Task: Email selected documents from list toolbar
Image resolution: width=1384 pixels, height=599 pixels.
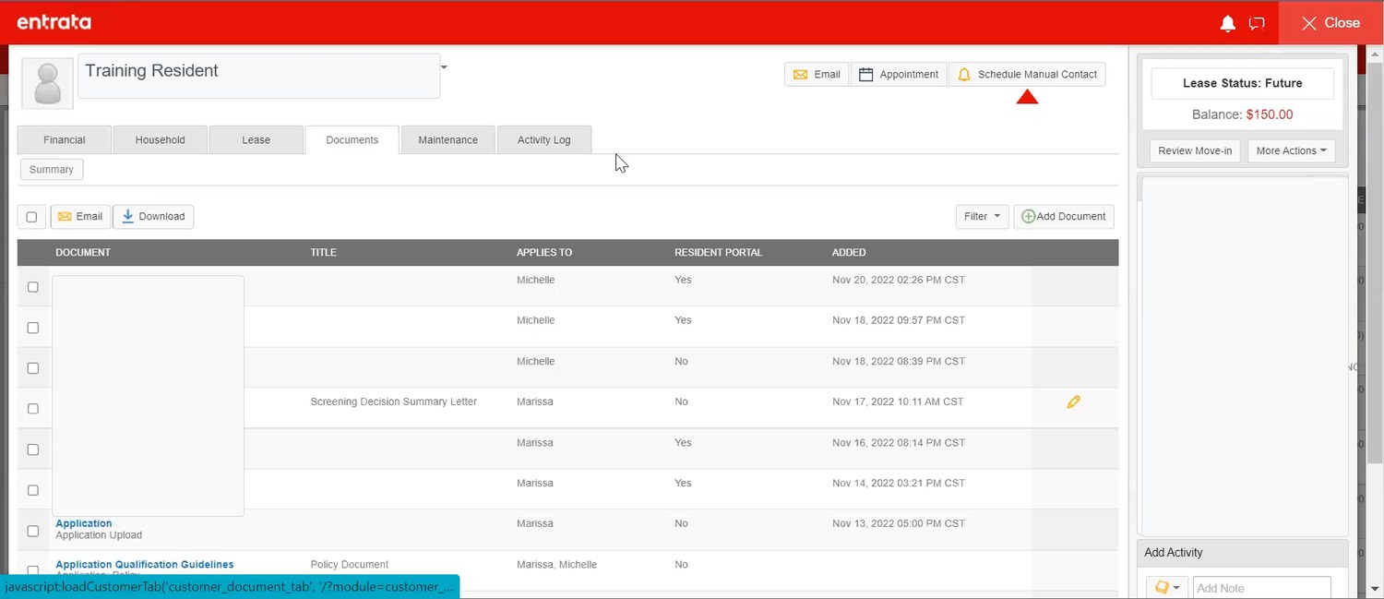Action: click(x=80, y=217)
